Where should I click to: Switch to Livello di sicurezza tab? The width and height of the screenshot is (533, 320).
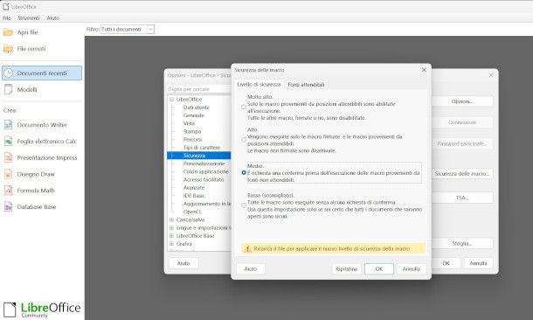point(259,84)
